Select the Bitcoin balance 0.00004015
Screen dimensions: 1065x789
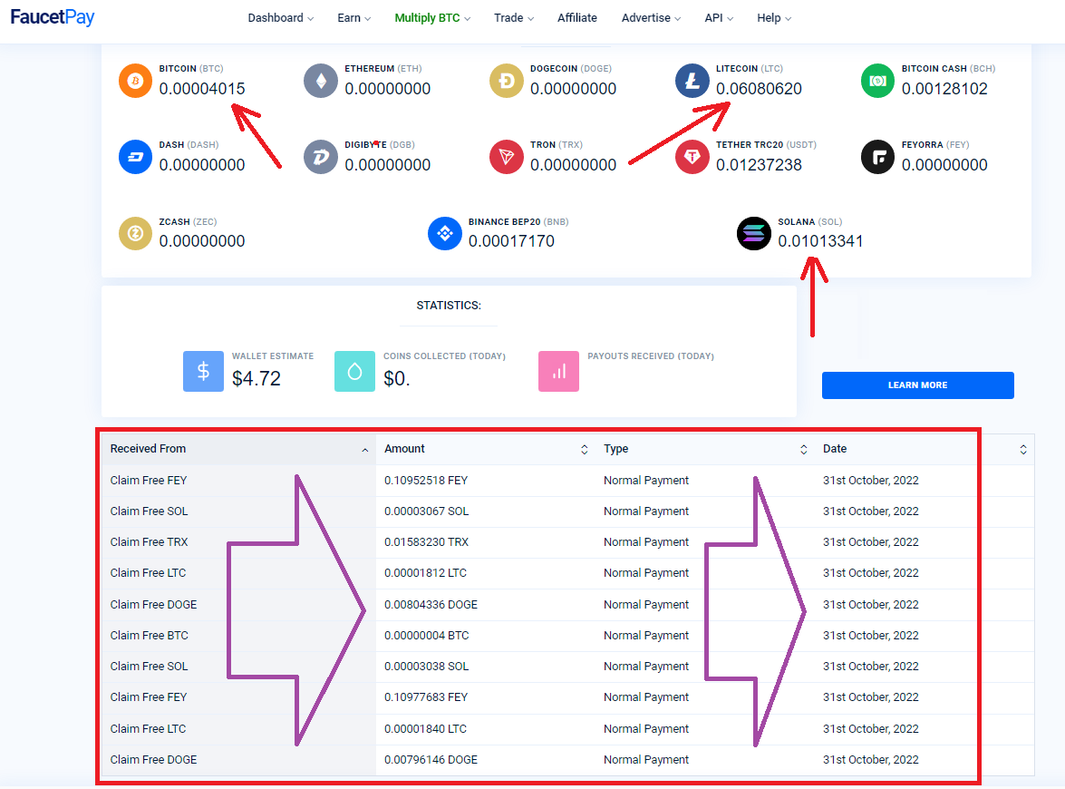pyautogui.click(x=202, y=88)
